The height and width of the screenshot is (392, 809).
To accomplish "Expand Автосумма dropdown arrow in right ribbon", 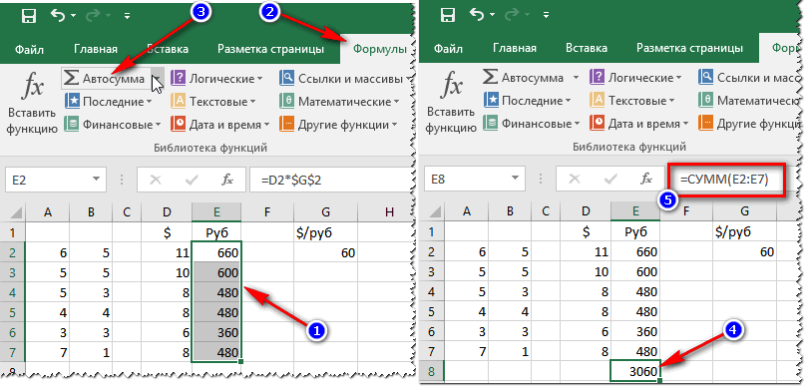I will (x=576, y=78).
